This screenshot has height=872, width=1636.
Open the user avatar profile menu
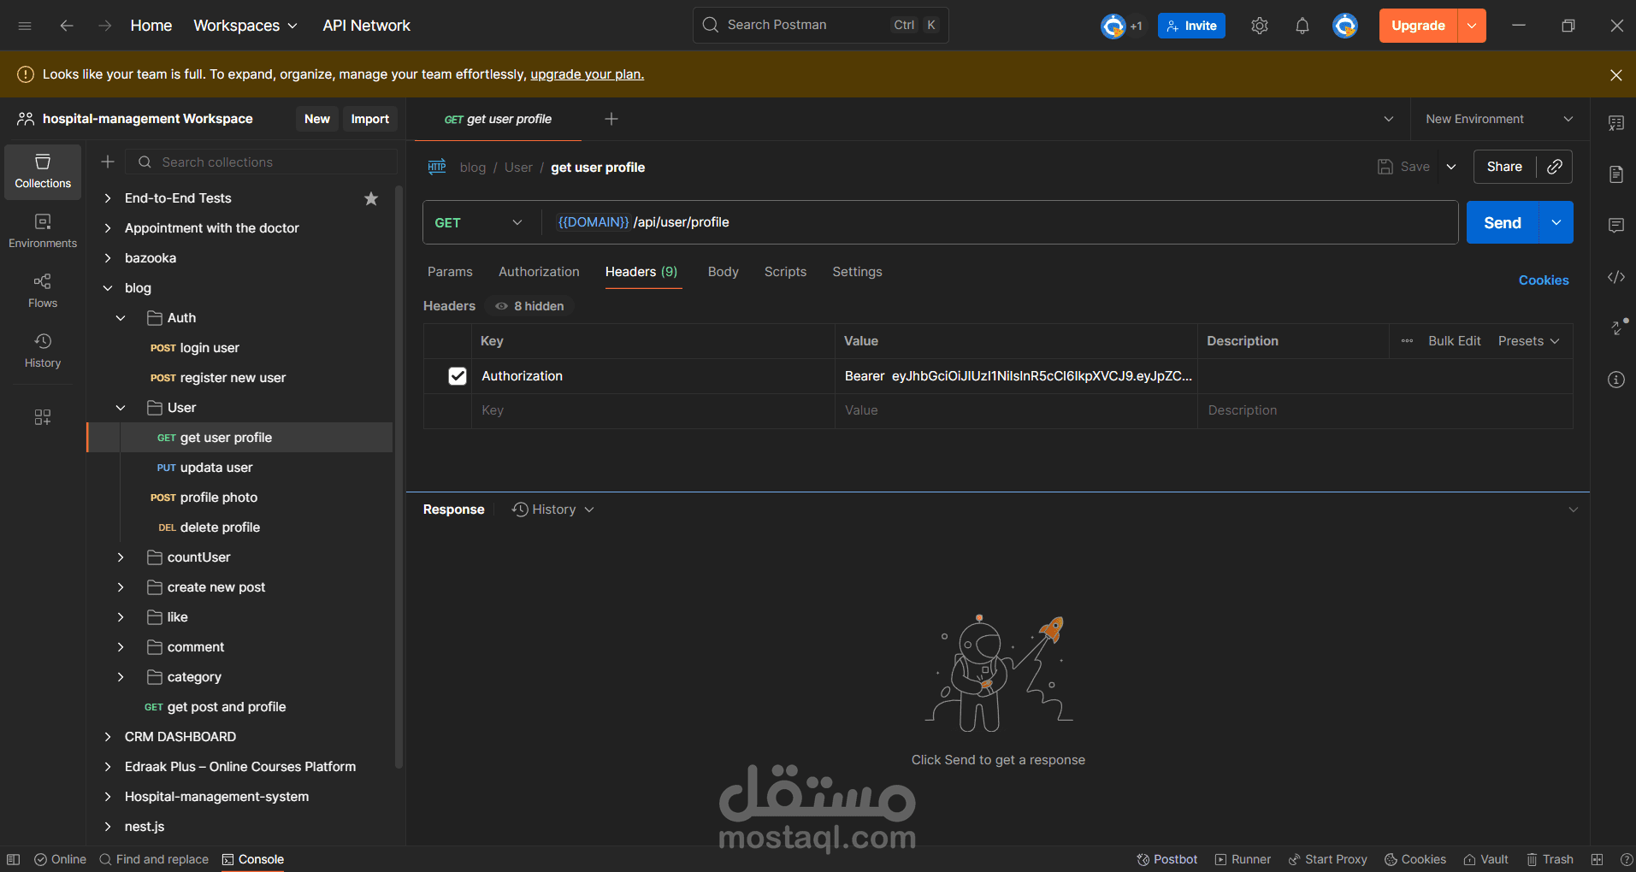pyautogui.click(x=1345, y=26)
